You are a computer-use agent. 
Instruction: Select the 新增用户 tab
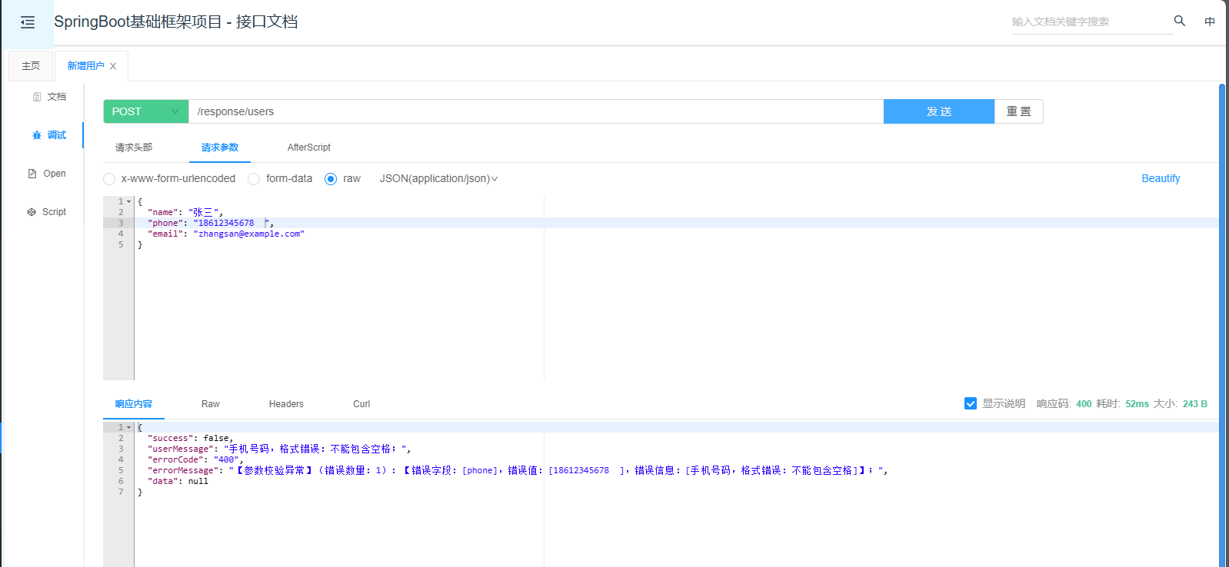85,66
